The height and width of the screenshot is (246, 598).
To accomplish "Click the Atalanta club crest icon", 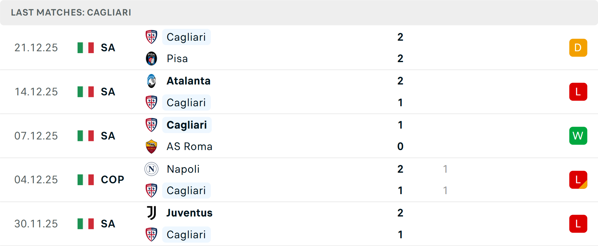I will pyautogui.click(x=151, y=81).
